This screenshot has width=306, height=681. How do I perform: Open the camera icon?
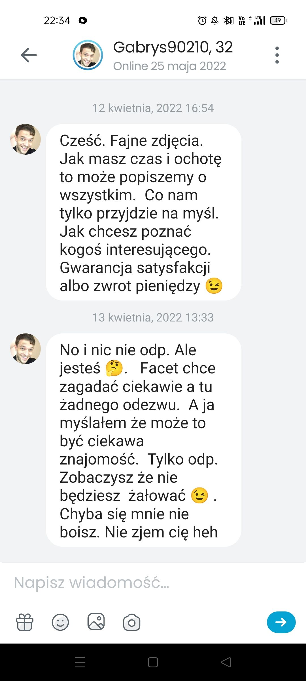pyautogui.click(x=132, y=622)
